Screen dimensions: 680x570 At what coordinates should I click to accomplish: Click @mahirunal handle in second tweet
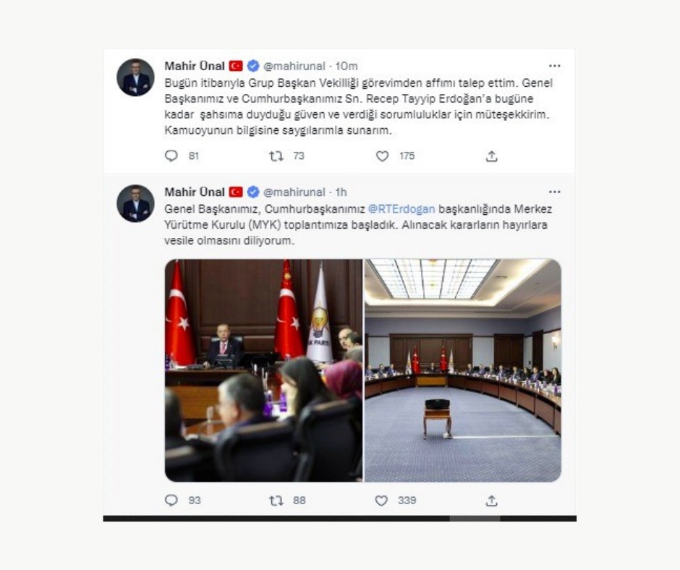(294, 192)
